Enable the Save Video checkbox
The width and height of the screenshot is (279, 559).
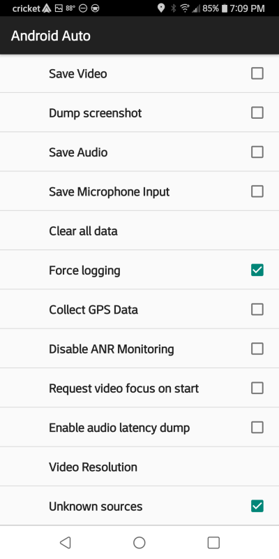pos(257,73)
